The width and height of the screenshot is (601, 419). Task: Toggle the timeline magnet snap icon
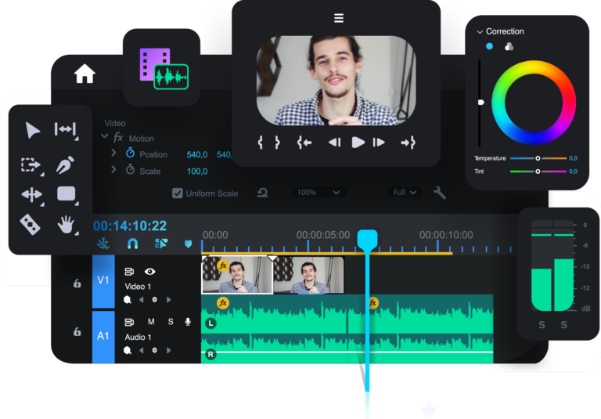pyautogui.click(x=132, y=244)
